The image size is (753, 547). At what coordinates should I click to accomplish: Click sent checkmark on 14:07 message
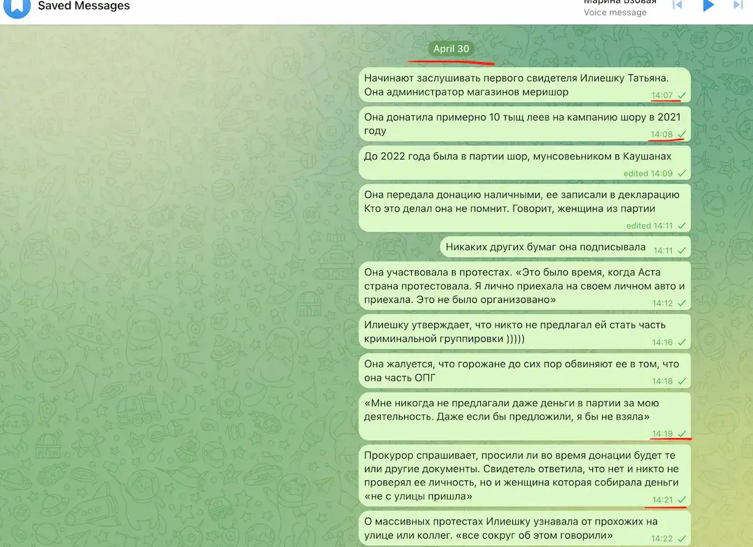pos(681,95)
